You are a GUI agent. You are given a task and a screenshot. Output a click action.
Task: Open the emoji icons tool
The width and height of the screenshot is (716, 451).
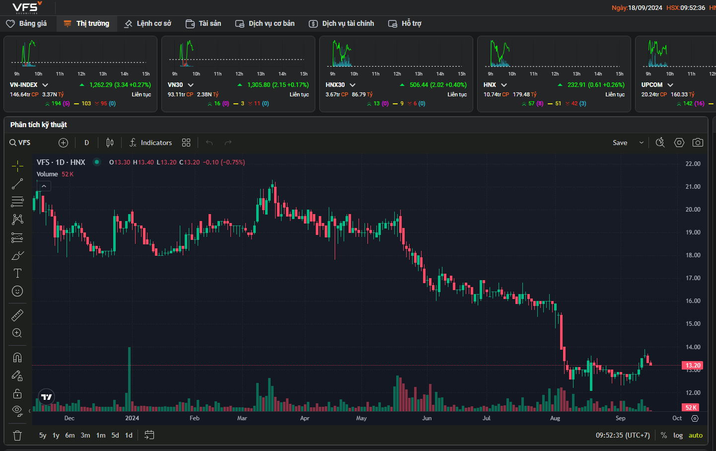click(x=17, y=291)
